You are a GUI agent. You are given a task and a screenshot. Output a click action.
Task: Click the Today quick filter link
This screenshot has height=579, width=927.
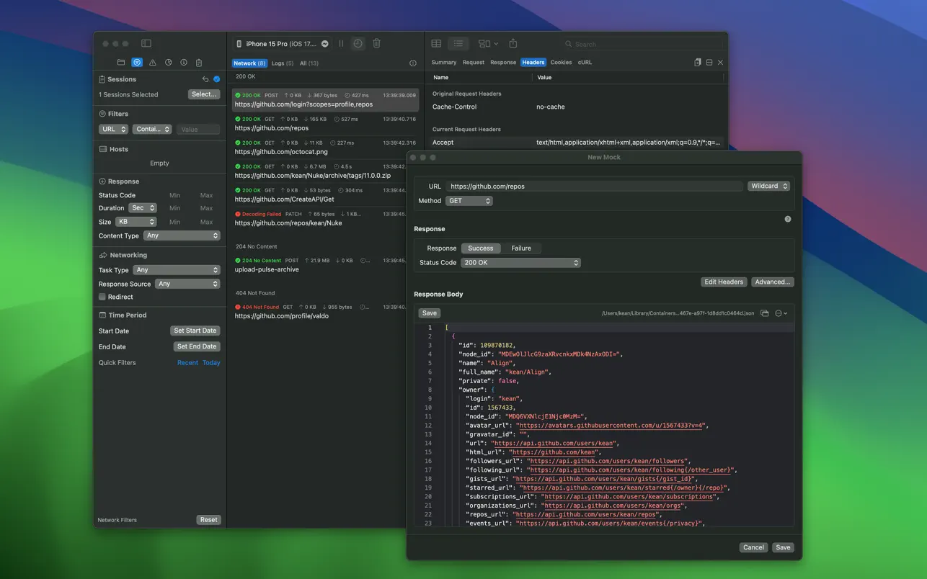pos(211,363)
